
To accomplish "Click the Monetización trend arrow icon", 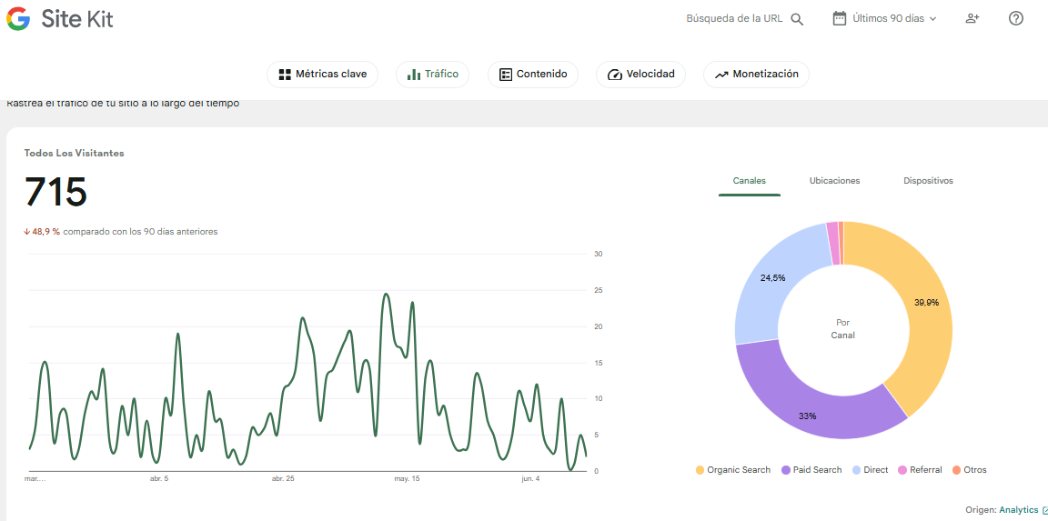I will [721, 75].
